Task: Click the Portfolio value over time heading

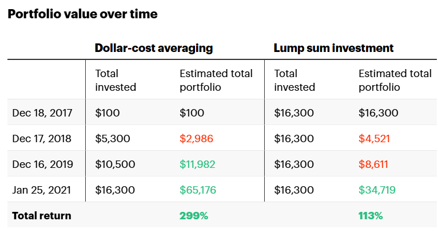Action: click(82, 14)
